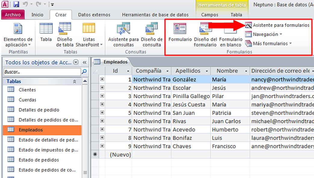Open Diseño de tabla

(64, 34)
